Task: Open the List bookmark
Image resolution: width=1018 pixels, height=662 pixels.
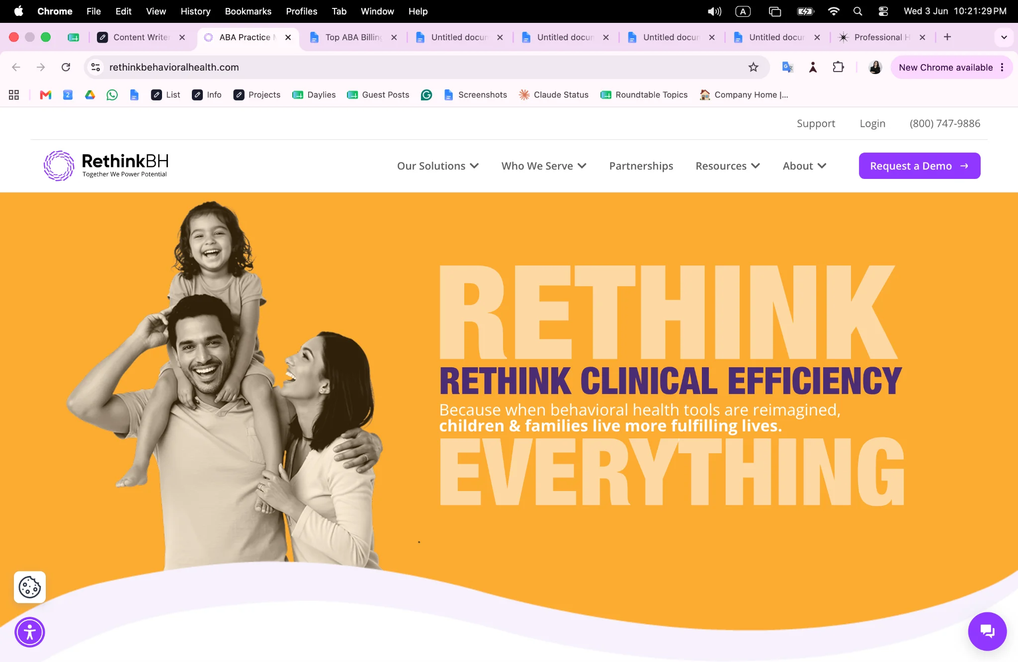Action: [x=166, y=95]
